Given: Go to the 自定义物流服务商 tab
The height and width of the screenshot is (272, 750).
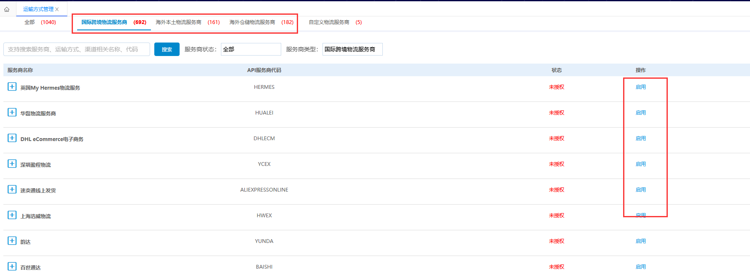Looking at the screenshot, I should pyautogui.click(x=335, y=22).
